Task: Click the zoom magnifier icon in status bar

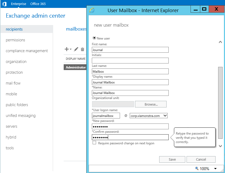Action: [x=197, y=169]
